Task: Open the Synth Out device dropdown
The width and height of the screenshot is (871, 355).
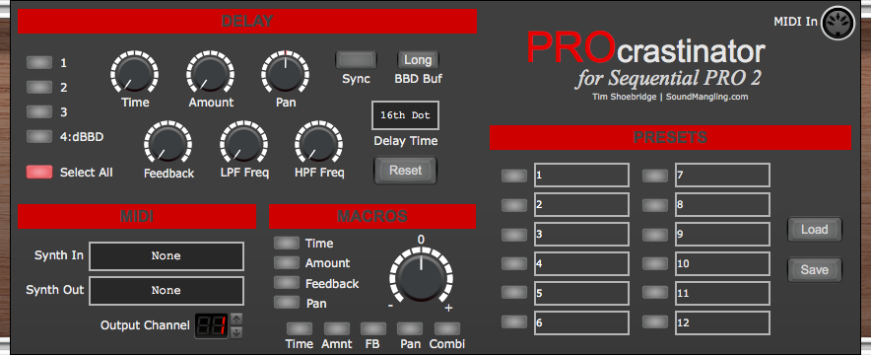Action: (167, 291)
